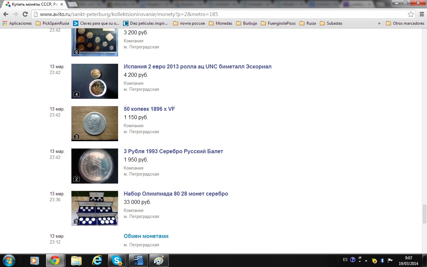This screenshot has width=427, height=267.
Task: Open Обмен монетами listing
Action: tap(146, 236)
